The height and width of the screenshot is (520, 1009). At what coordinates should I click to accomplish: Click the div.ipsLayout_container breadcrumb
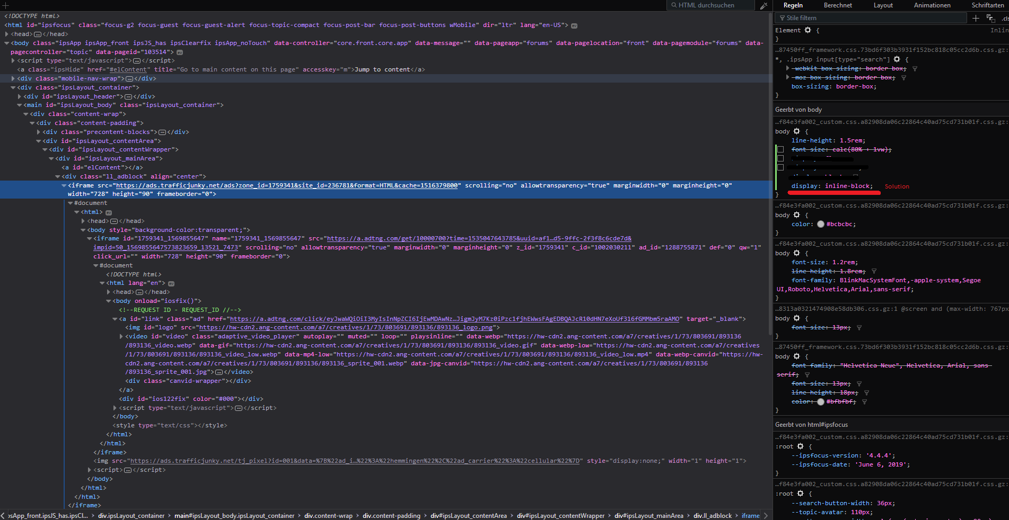(131, 516)
